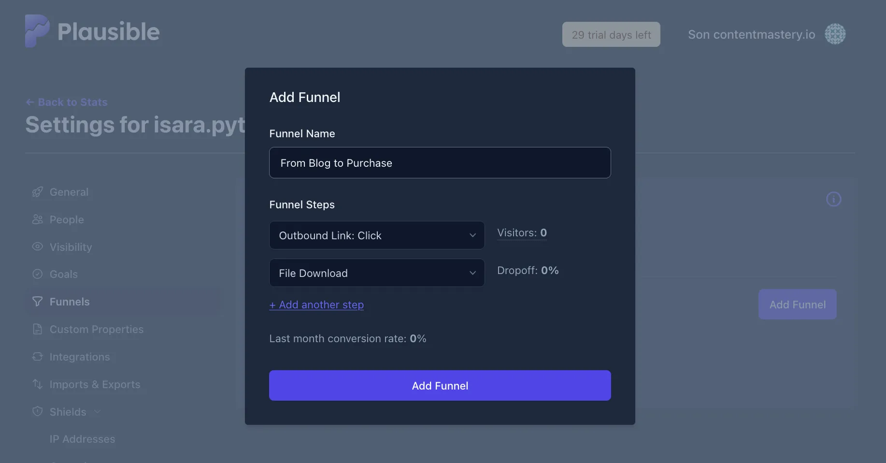Click the Add another step link
This screenshot has width=886, height=463.
(316, 305)
